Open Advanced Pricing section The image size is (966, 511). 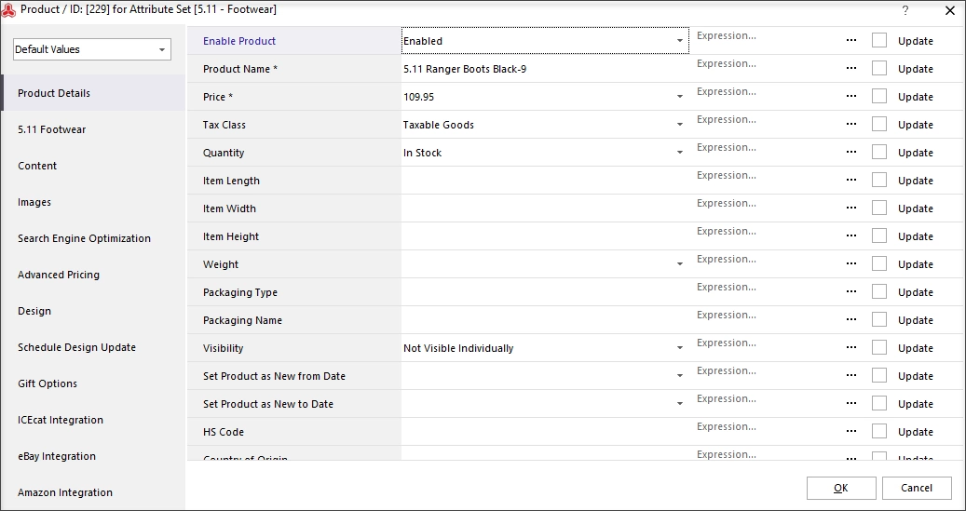[x=93, y=275]
